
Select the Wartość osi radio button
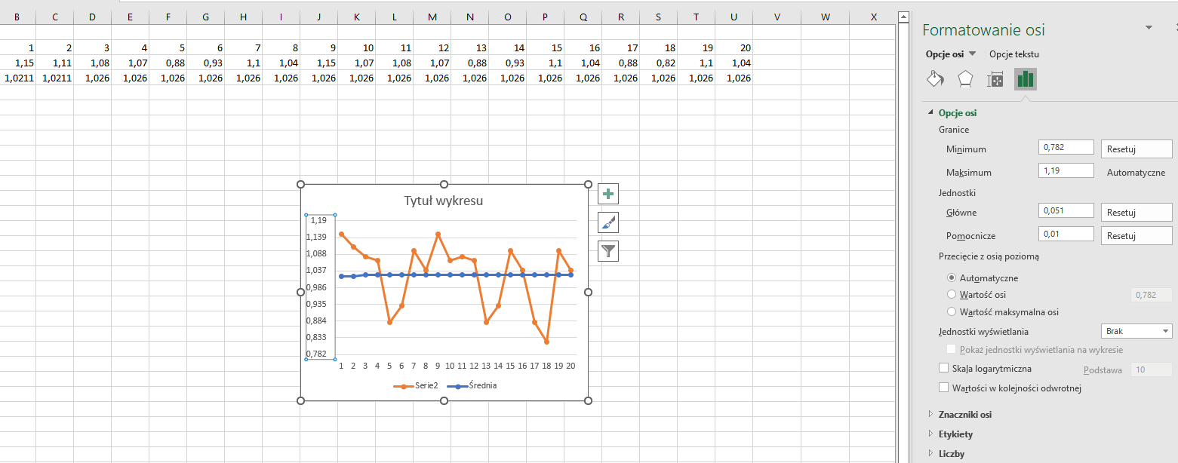(952, 295)
